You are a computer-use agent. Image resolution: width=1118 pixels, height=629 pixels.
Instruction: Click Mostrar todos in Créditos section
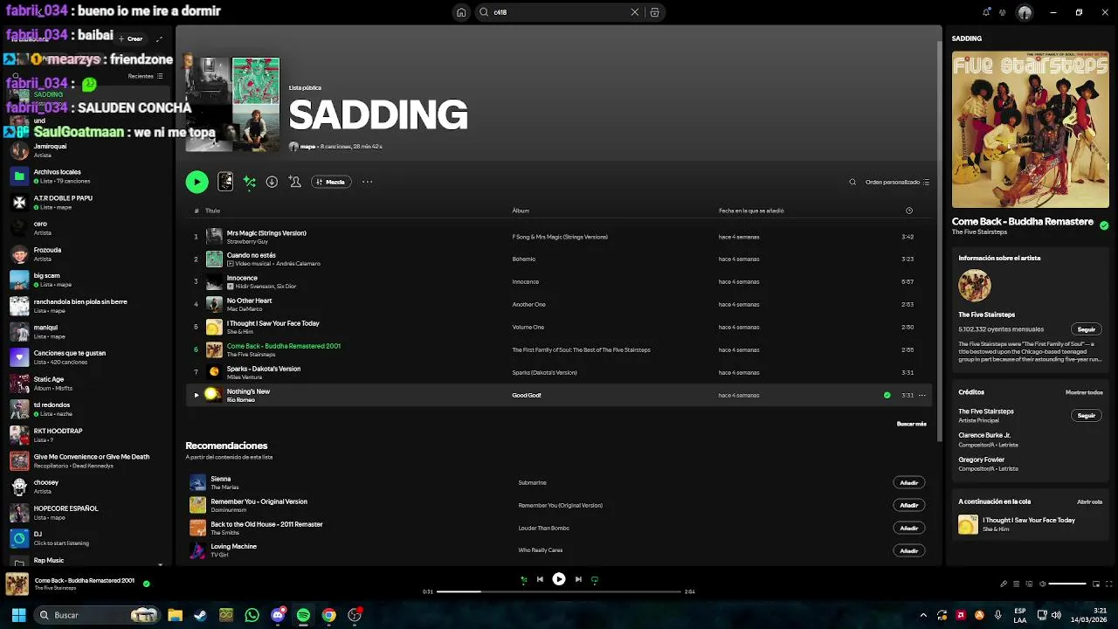coord(1084,392)
